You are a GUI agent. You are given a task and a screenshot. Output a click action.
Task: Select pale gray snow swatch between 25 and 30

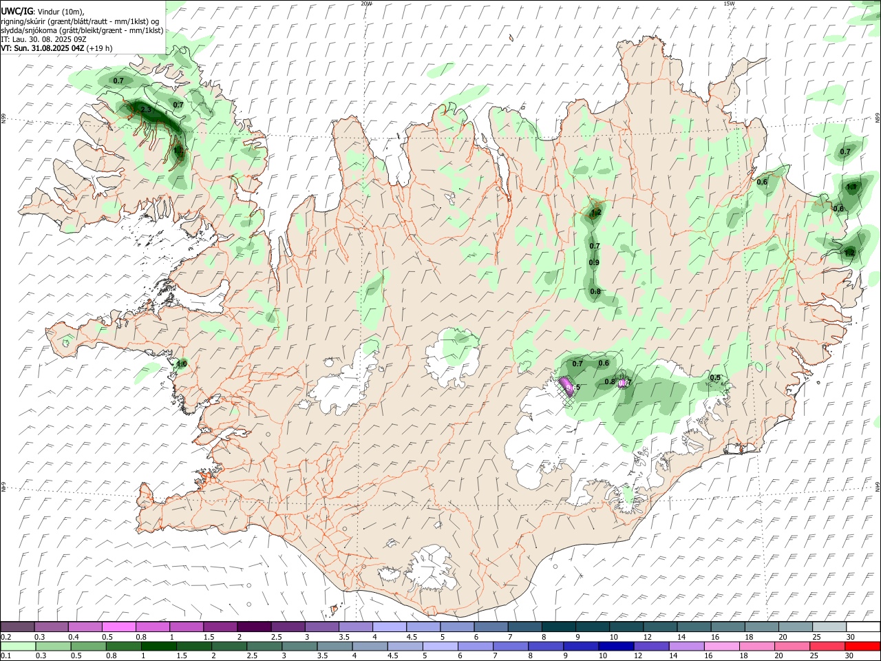[x=829, y=627]
